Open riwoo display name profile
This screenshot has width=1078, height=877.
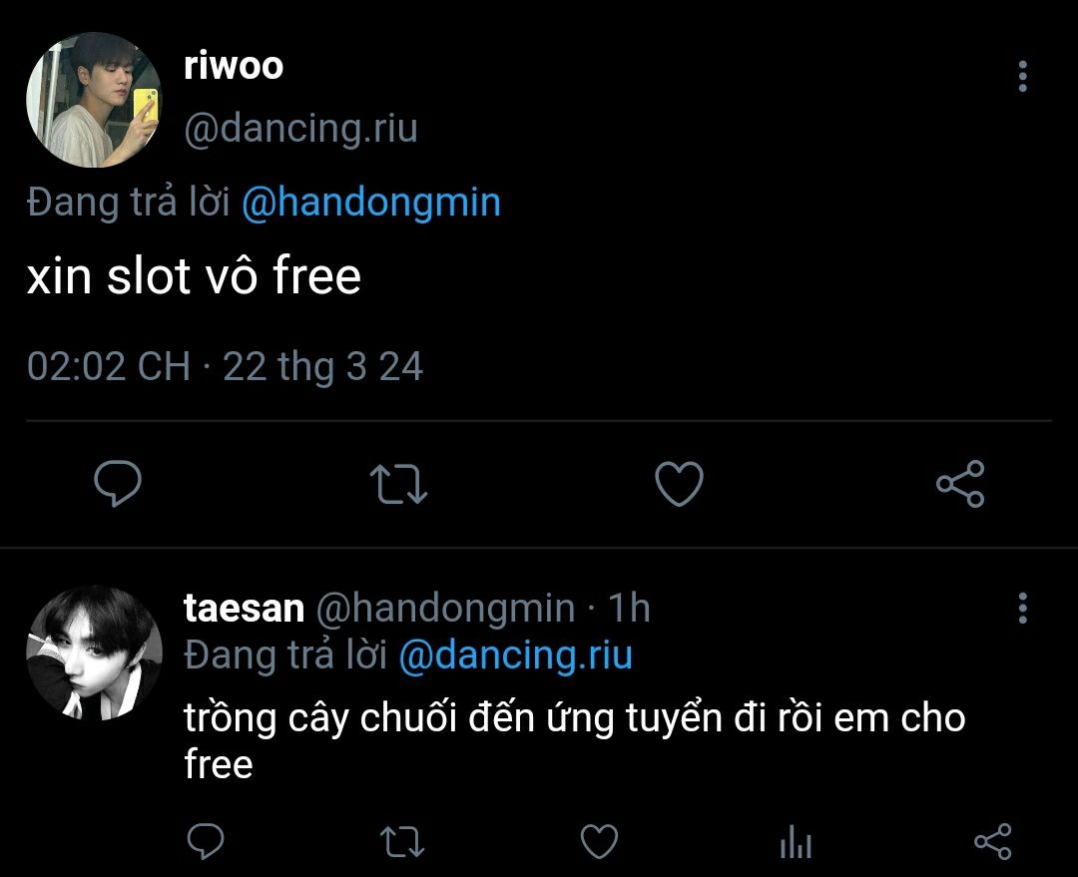234,66
